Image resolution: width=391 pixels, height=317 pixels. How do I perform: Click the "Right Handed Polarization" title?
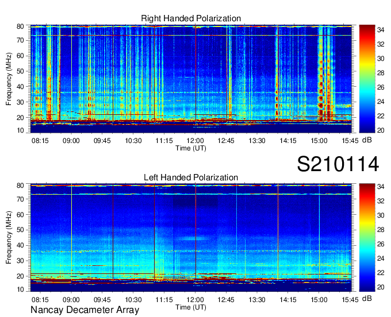191,18
